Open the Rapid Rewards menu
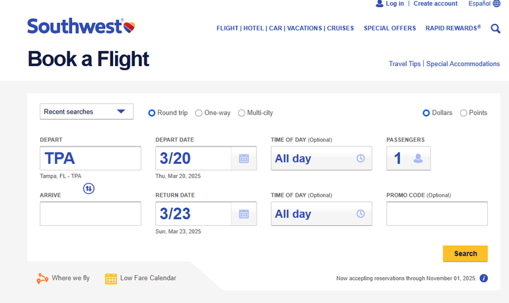509x303 pixels. [x=453, y=28]
